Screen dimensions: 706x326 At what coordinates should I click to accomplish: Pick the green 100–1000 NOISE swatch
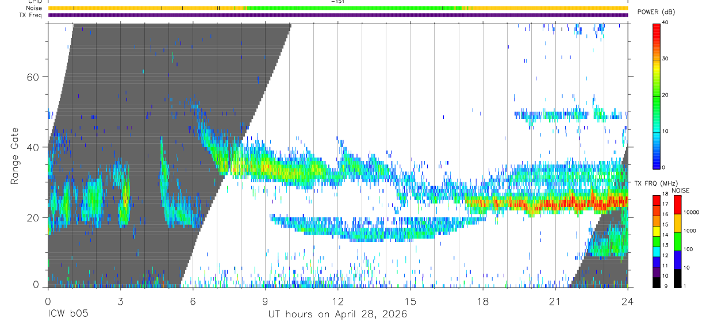click(677, 241)
